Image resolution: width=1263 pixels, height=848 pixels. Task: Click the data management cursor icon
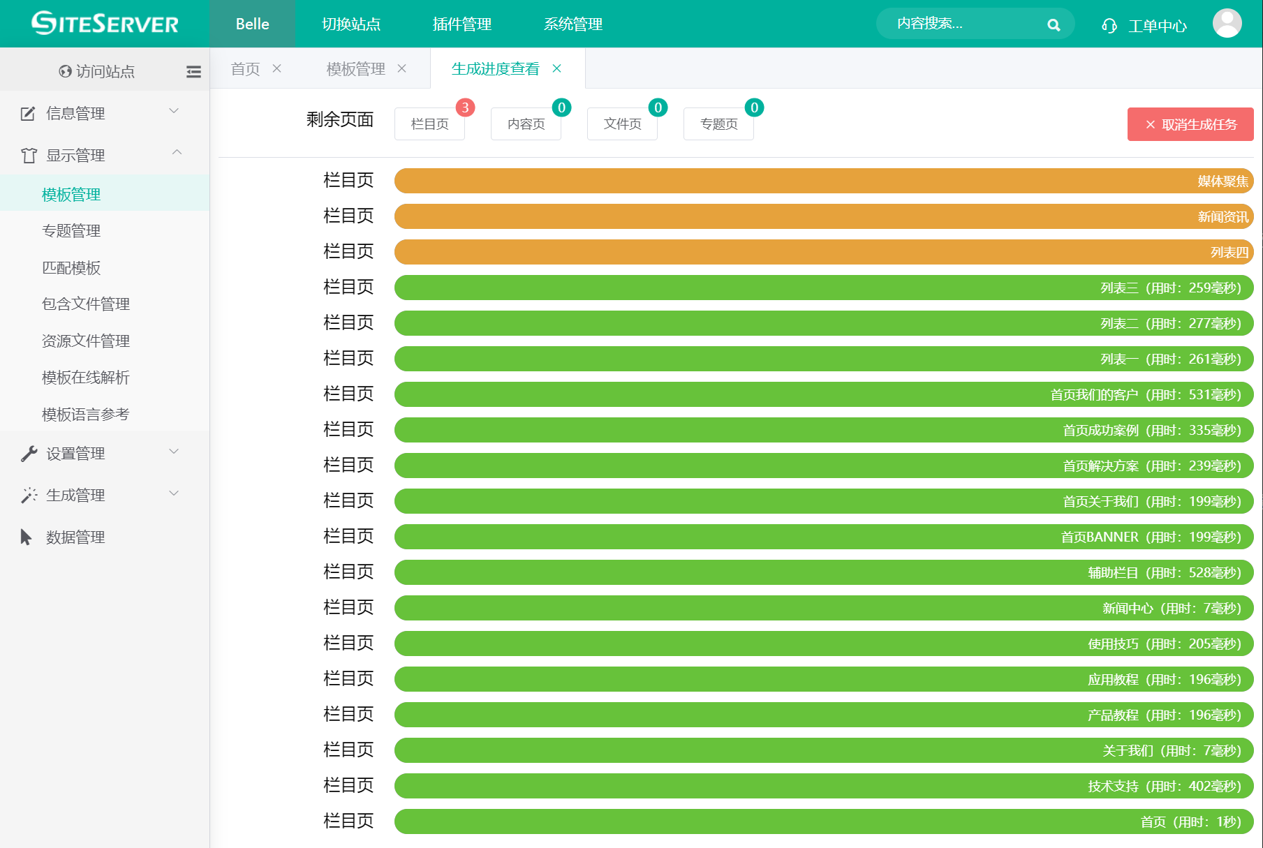[x=27, y=537]
